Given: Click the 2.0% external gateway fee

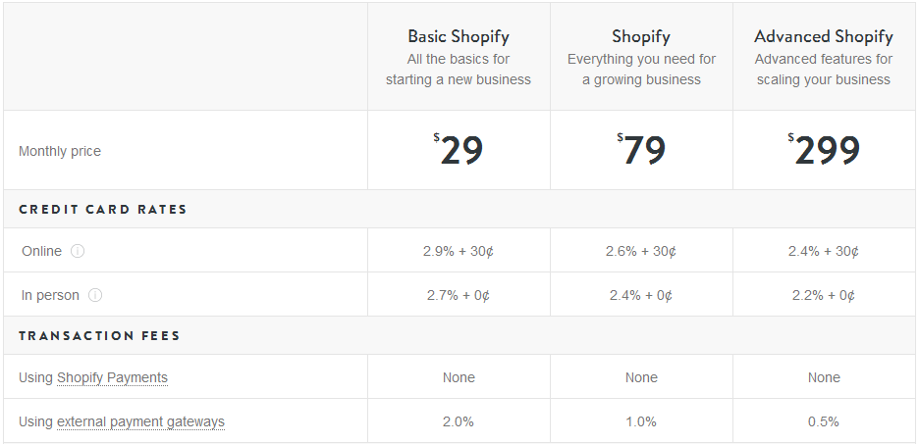Looking at the screenshot, I should (459, 421).
